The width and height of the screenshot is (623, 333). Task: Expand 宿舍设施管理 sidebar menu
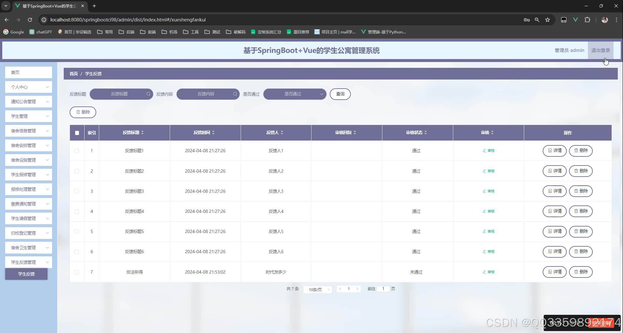coord(29,160)
